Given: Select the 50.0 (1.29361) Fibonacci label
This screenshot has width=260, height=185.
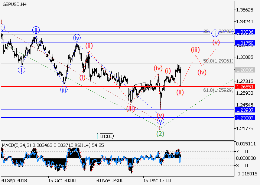Looking at the screenshot, I should click(218, 60).
